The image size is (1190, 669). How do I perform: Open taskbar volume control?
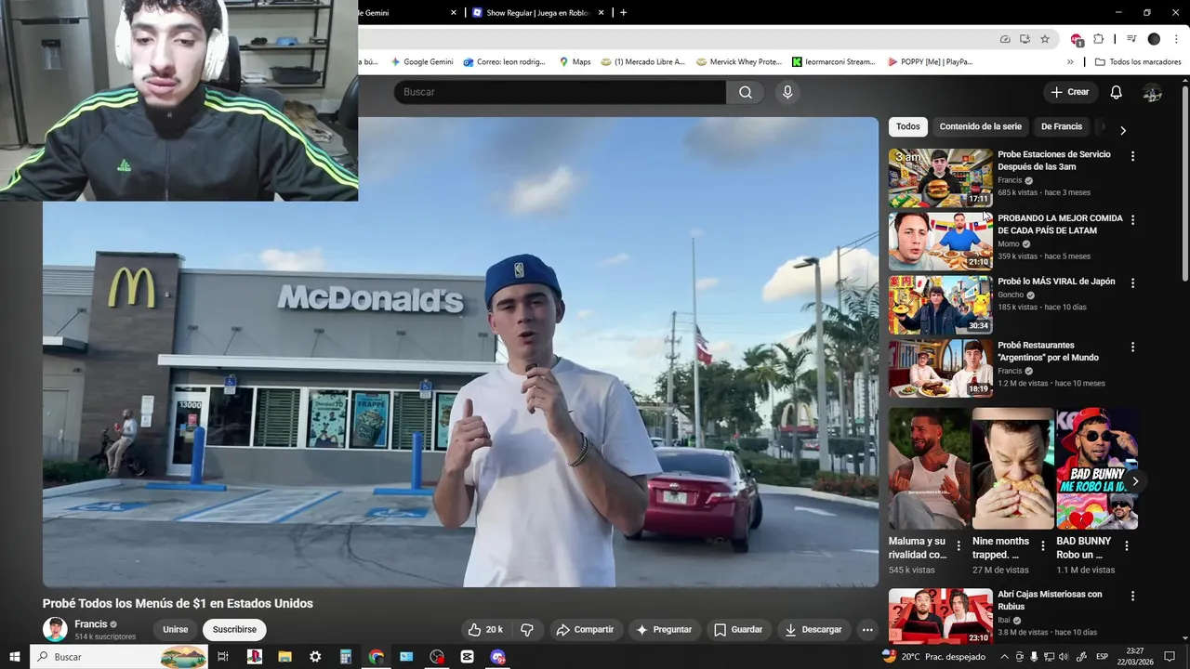(x=1064, y=657)
